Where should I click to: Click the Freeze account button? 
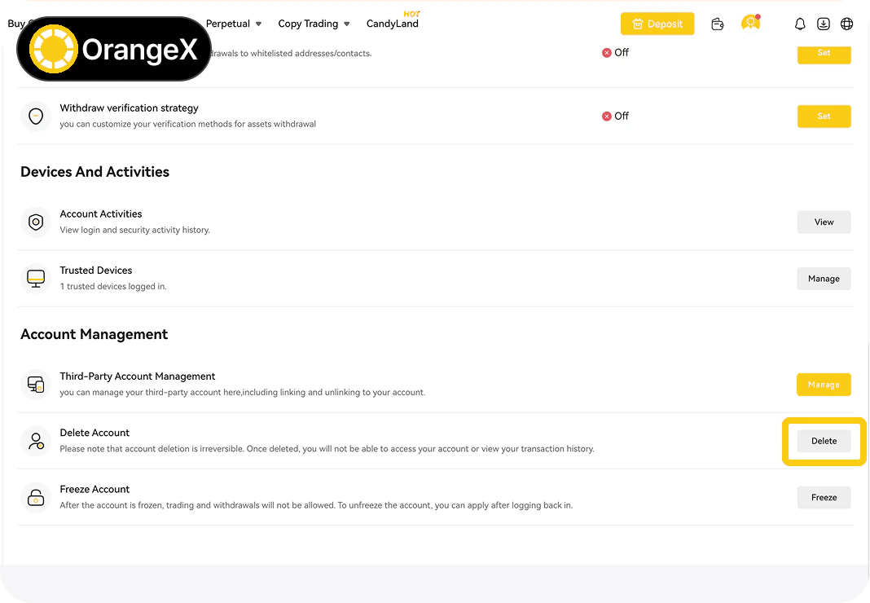click(x=824, y=498)
